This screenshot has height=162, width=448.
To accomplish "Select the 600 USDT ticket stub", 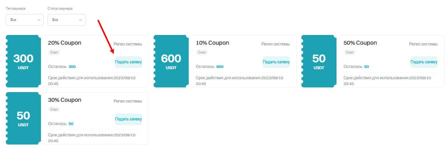I will (171, 61).
